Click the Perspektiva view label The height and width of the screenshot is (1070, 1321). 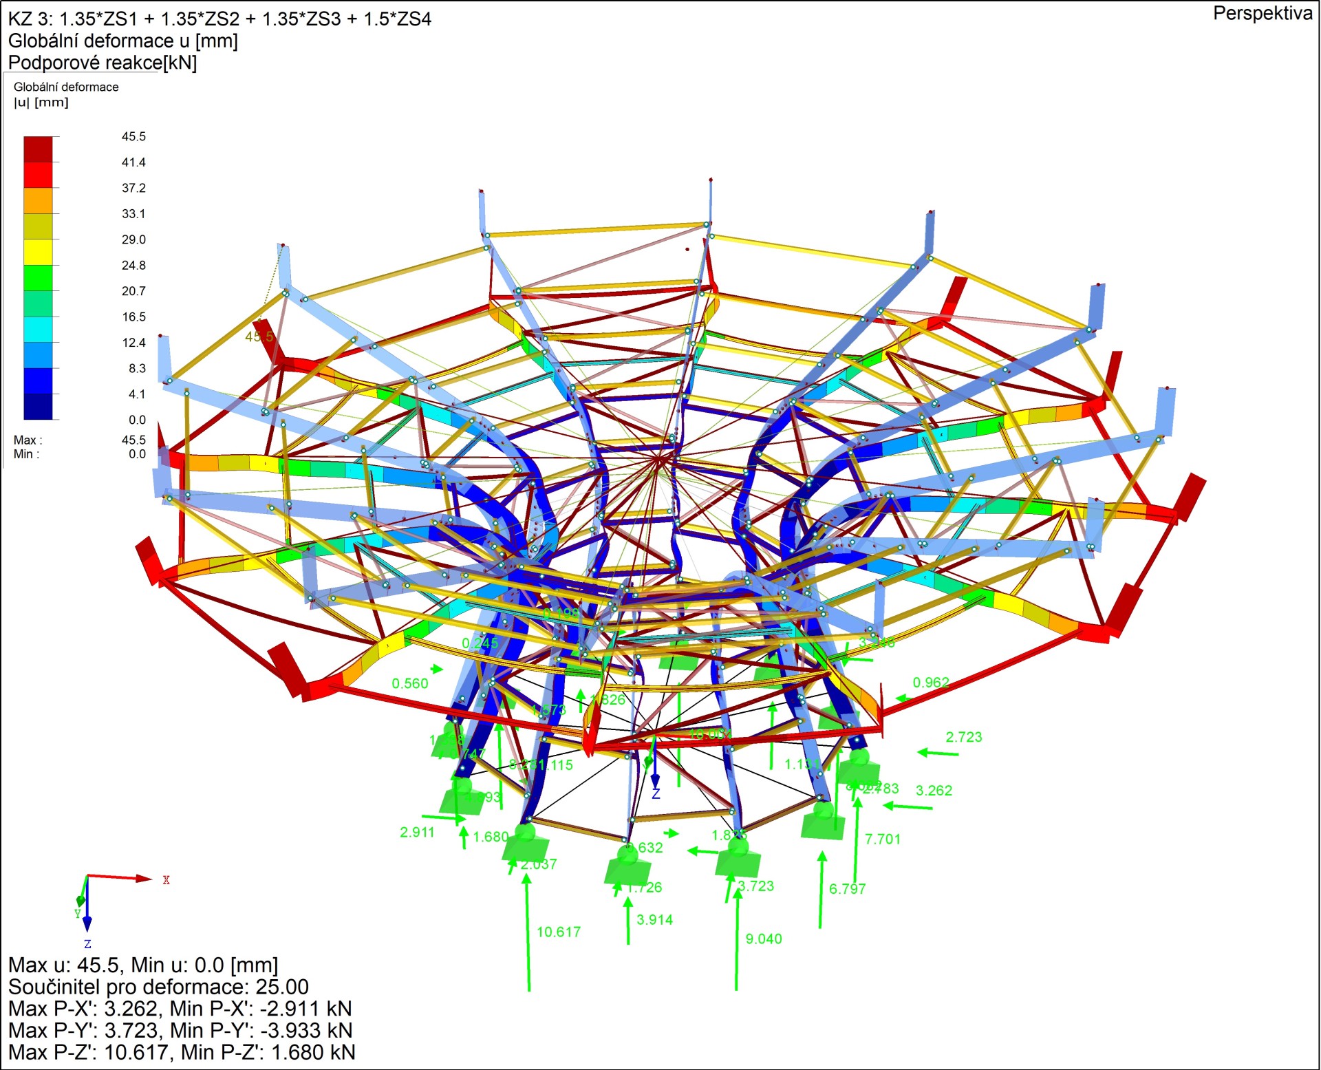[1262, 13]
